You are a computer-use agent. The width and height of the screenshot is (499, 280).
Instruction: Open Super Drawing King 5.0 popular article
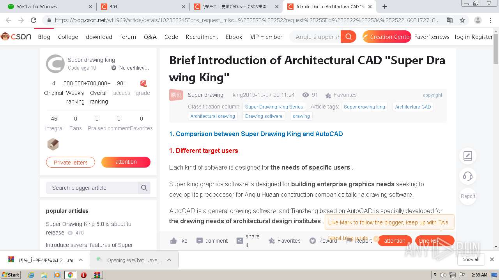coord(88,228)
